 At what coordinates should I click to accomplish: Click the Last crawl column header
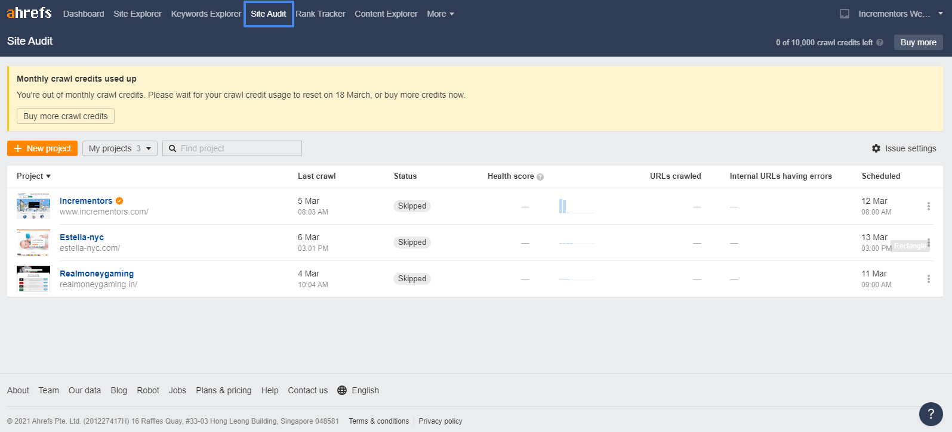[317, 176]
